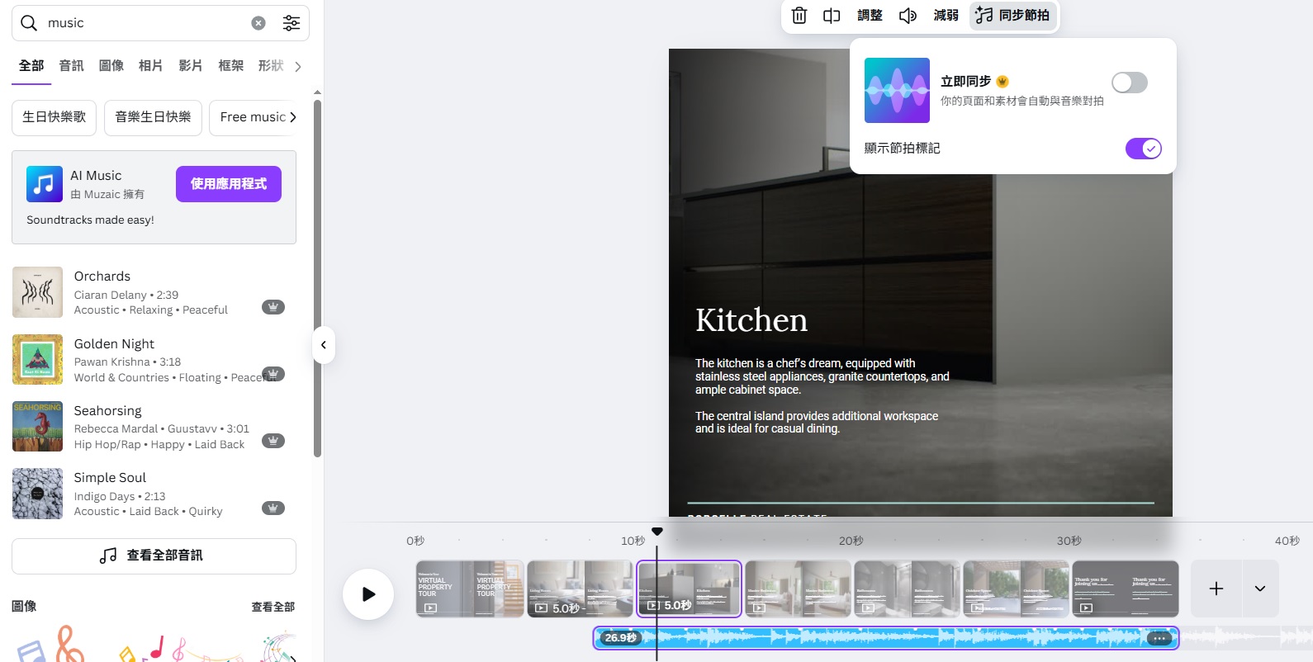Open search filter options icon
The image size is (1313, 662).
pos(292,23)
